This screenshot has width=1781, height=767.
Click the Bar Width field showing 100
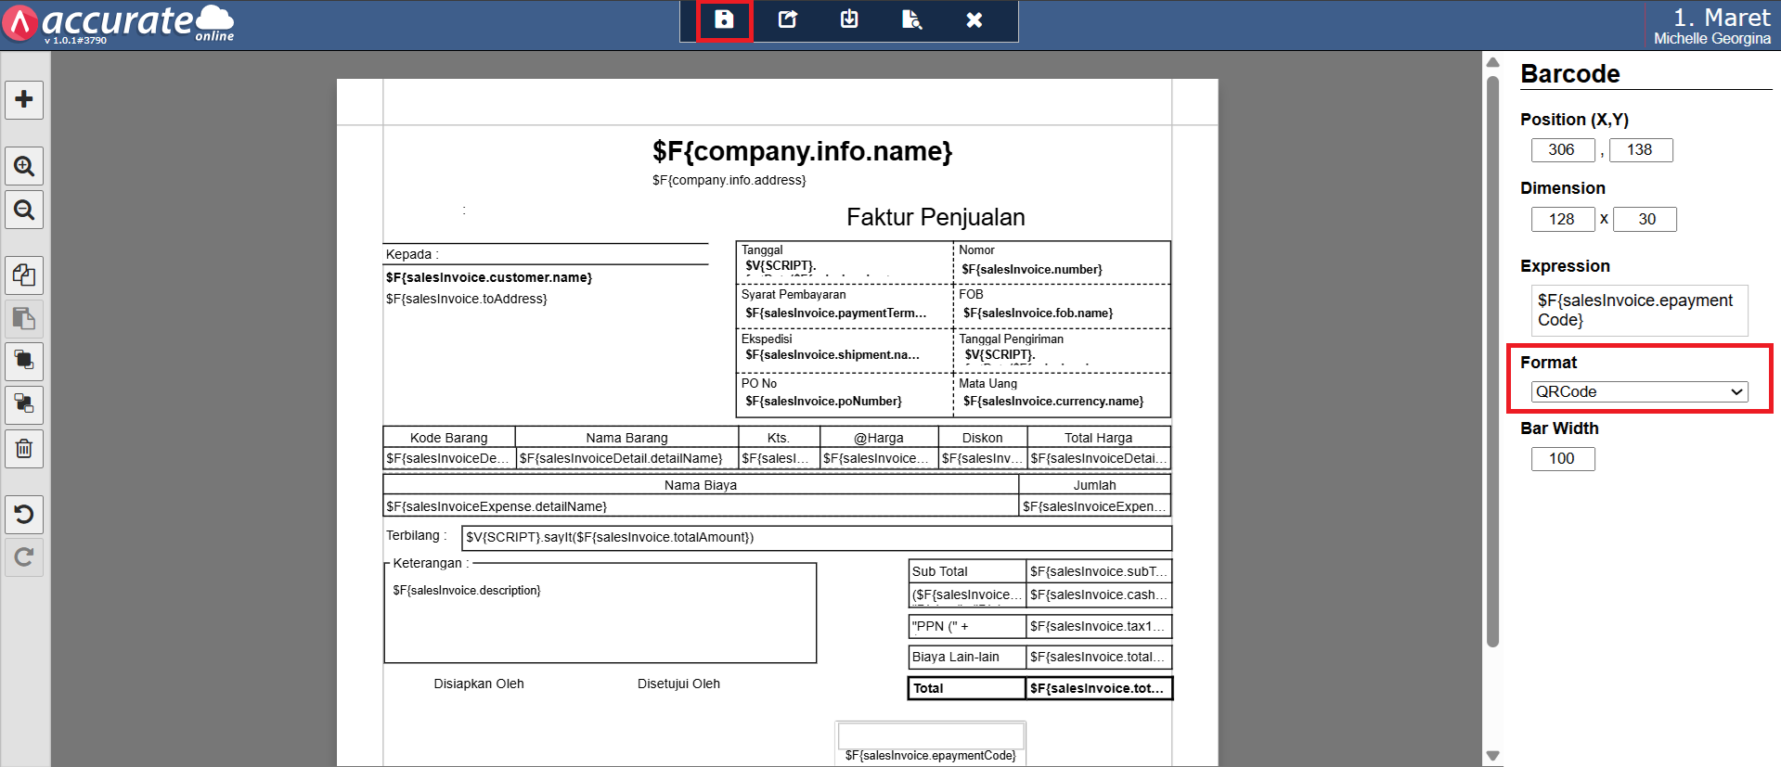click(x=1562, y=459)
